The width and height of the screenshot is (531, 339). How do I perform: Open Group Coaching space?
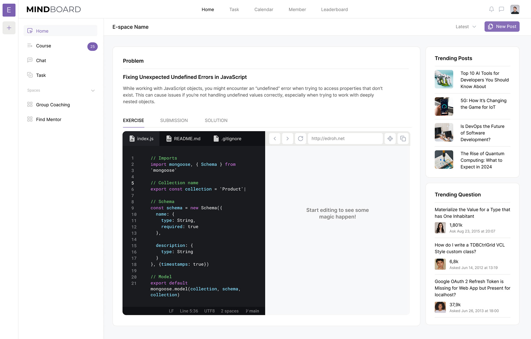tap(53, 105)
